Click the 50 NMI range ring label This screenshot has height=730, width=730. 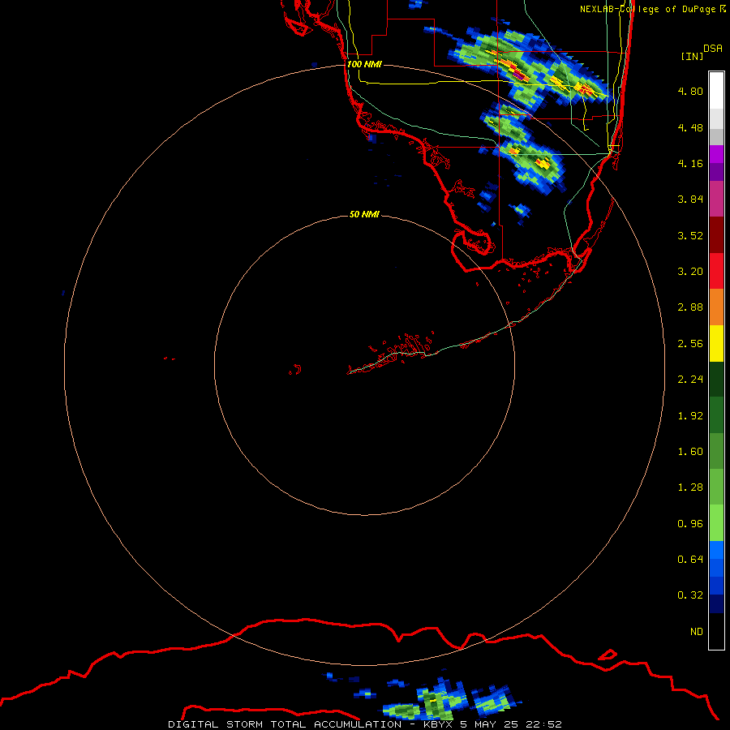point(364,214)
